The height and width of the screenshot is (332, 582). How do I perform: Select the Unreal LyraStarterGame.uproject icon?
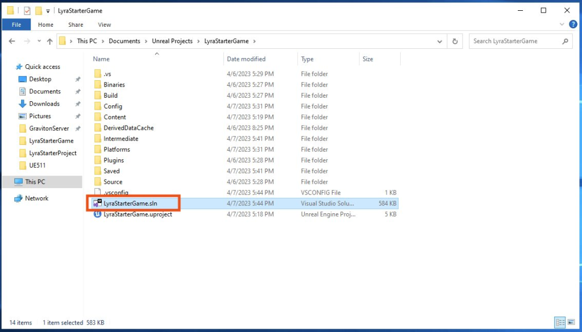pos(97,214)
